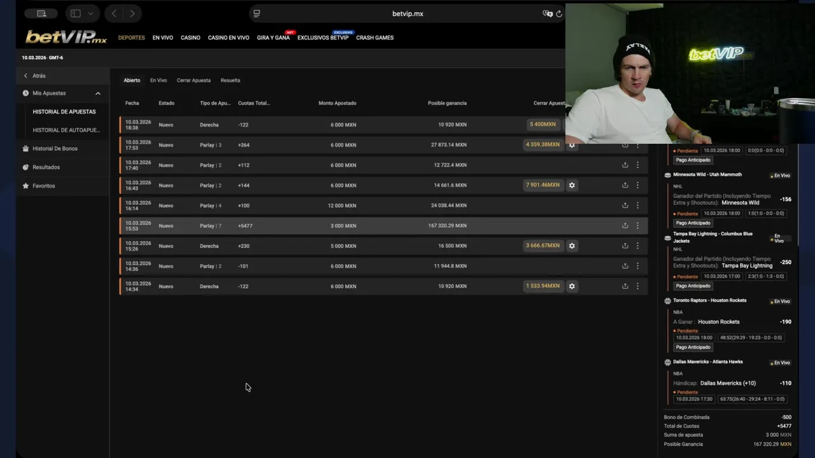Open more options for 16:43 parlay row
Image resolution: width=815 pixels, height=458 pixels.
point(637,185)
